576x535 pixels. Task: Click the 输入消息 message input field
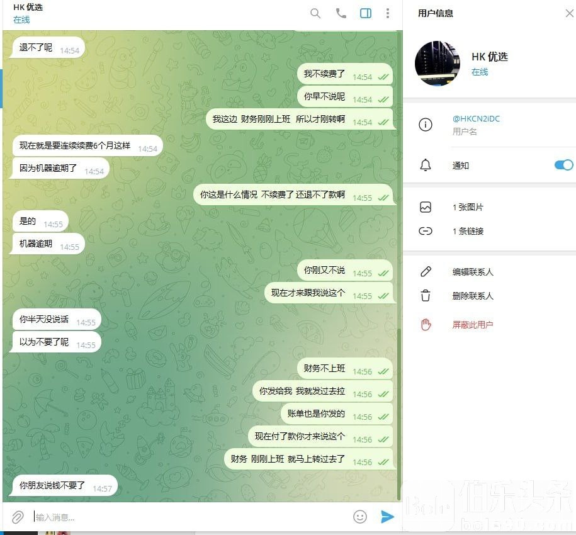189,517
